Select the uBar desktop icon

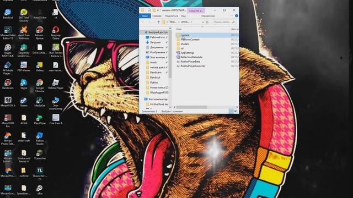(x=40, y=189)
